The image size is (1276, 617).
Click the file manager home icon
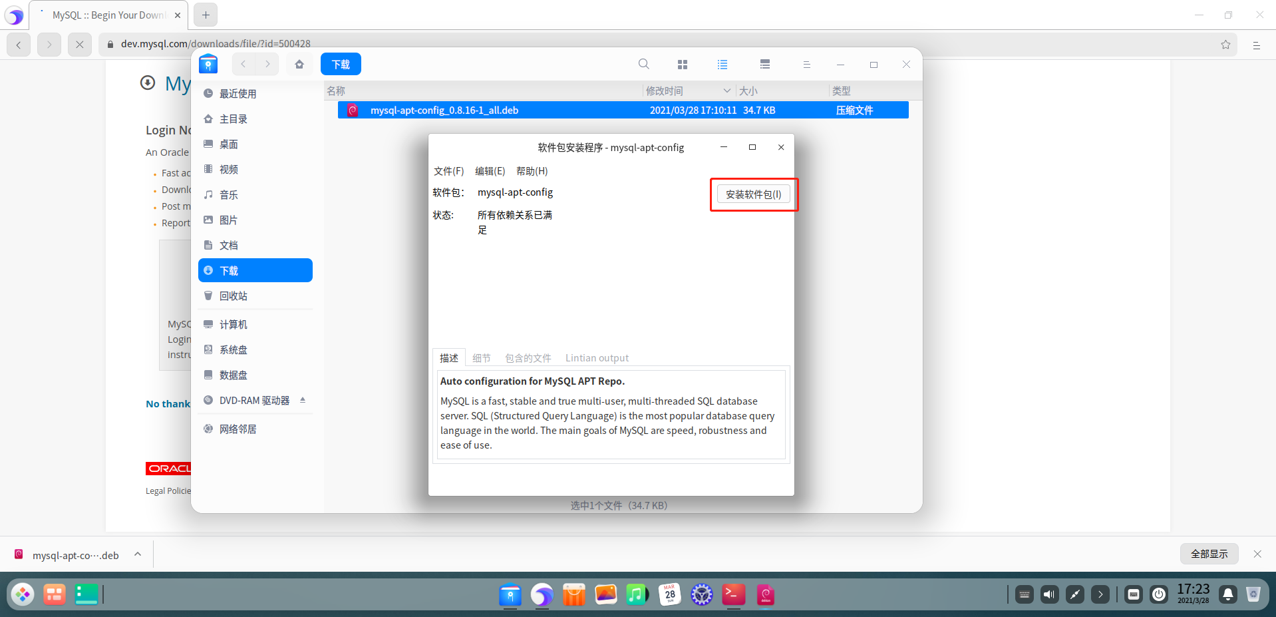(x=299, y=64)
